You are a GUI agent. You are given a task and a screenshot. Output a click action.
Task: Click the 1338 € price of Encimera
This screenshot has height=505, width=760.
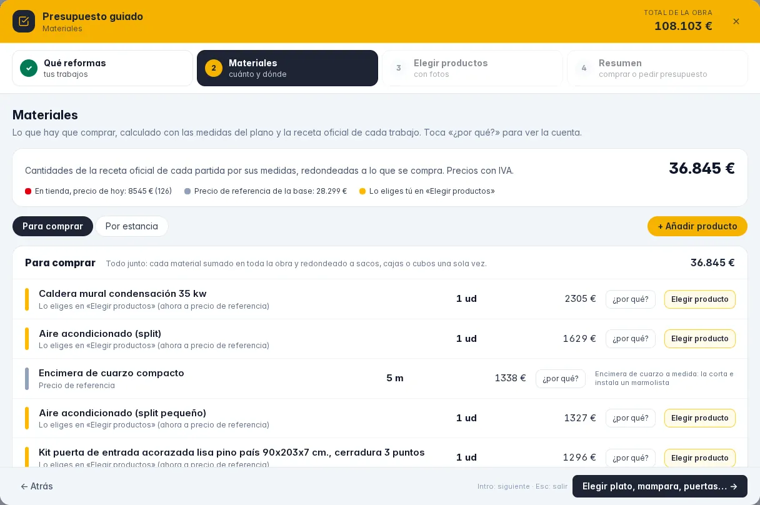[x=510, y=378]
